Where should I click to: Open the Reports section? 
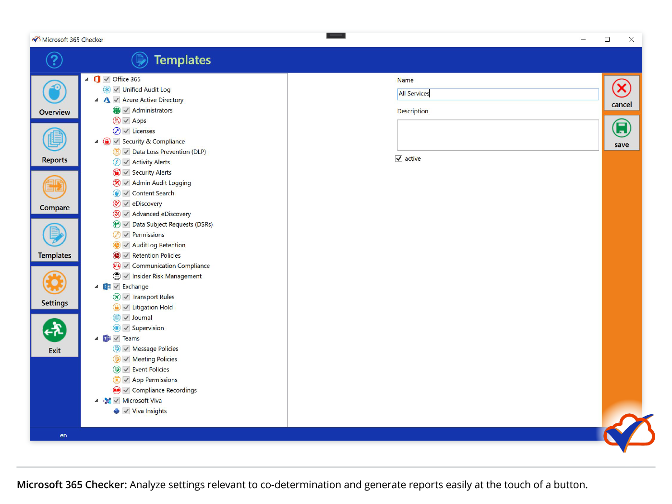(55, 144)
